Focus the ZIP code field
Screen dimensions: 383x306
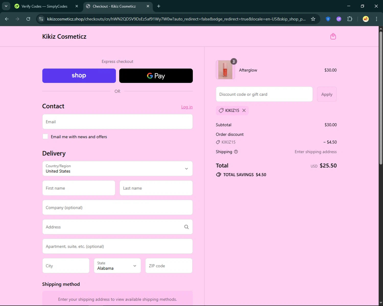tap(169, 266)
